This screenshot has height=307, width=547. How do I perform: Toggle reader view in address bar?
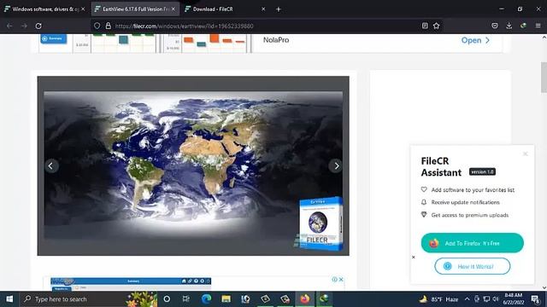[x=425, y=26]
